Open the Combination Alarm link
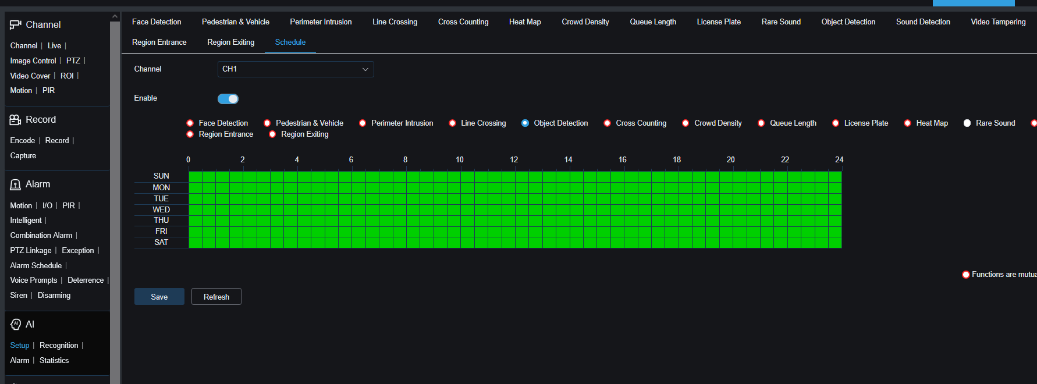Viewport: 1037px width, 384px height. (41, 236)
